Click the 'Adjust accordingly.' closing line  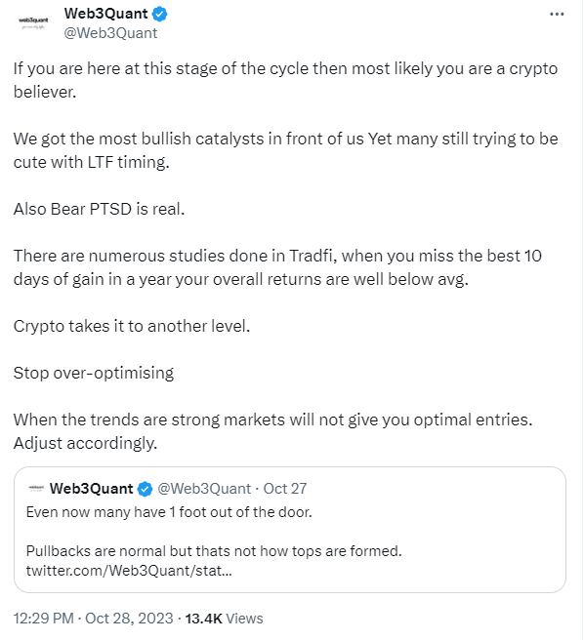pyautogui.click(x=85, y=443)
